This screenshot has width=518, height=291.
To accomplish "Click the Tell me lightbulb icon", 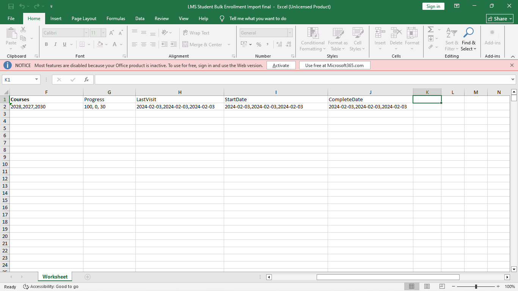I will point(222,19).
